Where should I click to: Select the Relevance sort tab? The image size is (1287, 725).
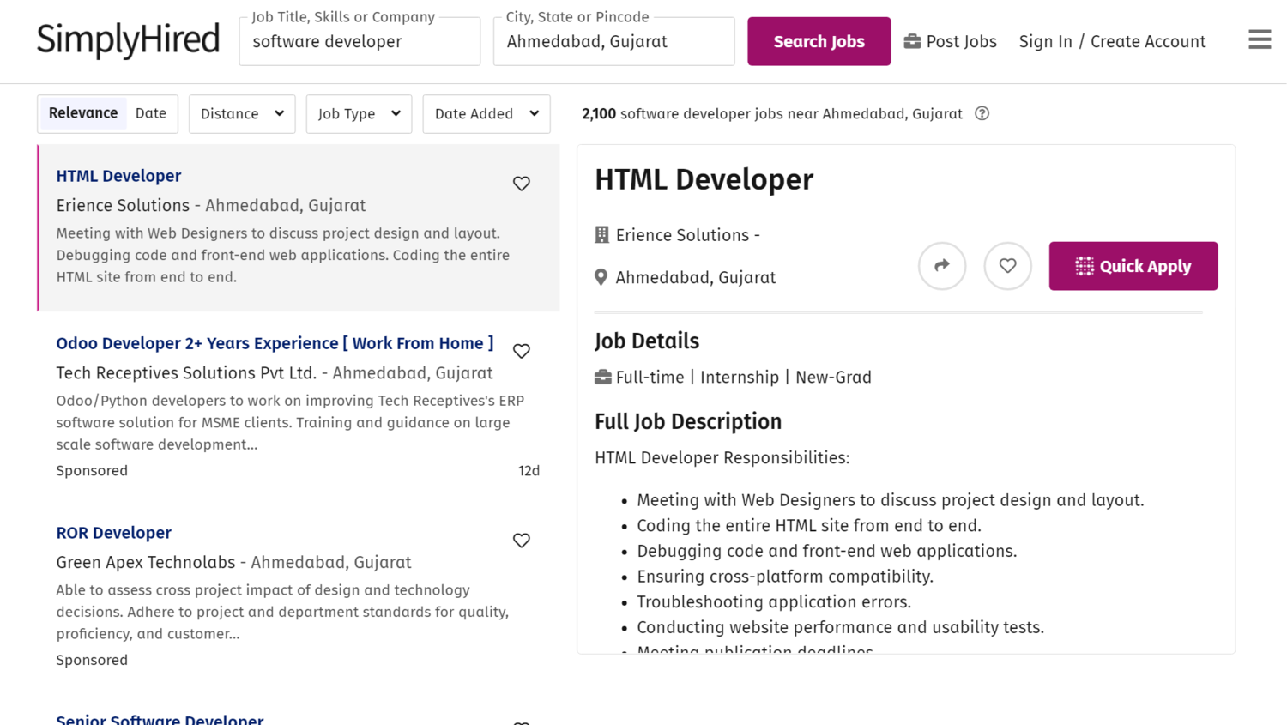point(82,112)
